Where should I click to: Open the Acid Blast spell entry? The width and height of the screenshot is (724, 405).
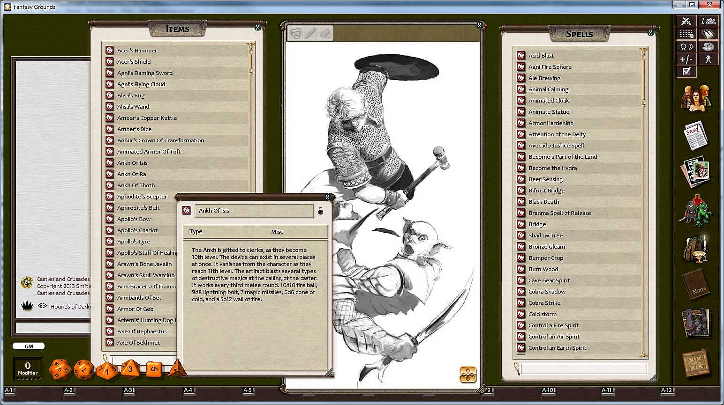pos(541,56)
